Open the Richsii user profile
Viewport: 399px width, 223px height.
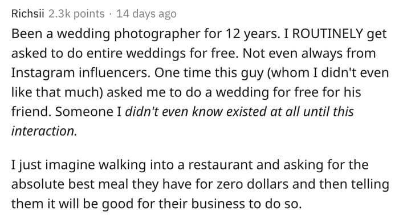coord(28,14)
